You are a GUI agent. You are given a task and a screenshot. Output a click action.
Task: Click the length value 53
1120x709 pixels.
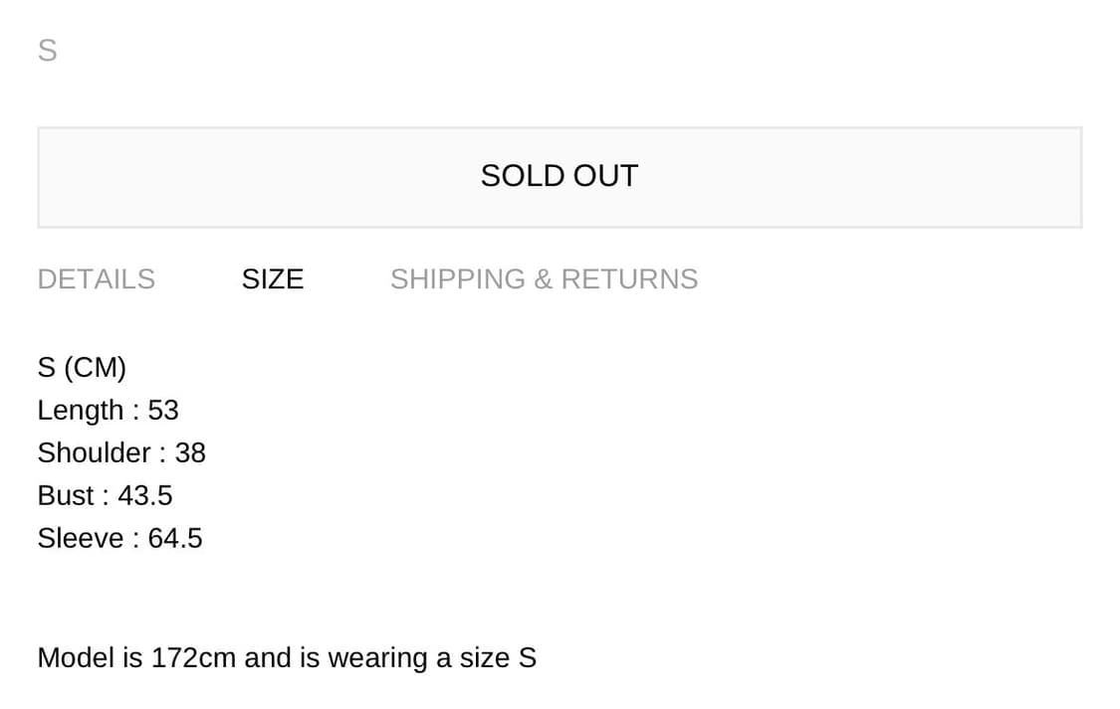[x=163, y=411]
